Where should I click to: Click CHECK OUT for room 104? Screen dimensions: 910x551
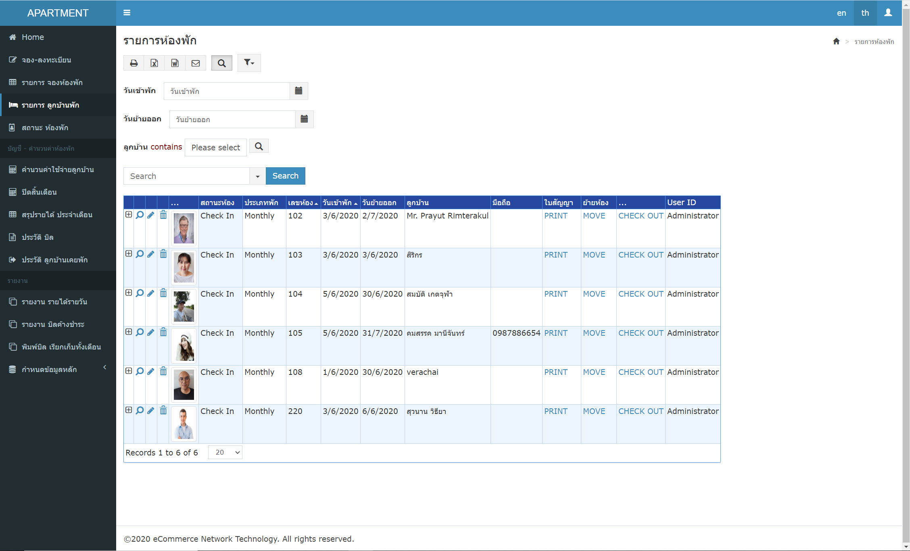(x=641, y=294)
